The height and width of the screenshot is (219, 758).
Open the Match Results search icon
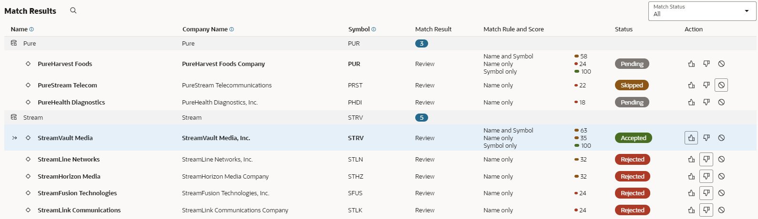(73, 10)
